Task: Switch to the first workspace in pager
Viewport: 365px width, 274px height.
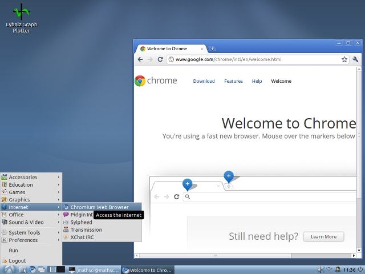Action: pos(53,269)
